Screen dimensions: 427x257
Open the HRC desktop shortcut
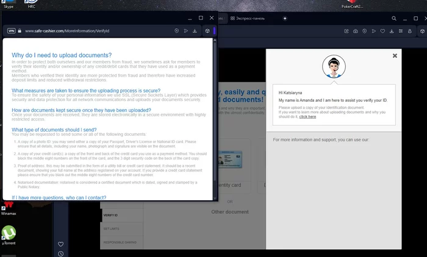[31, 4]
